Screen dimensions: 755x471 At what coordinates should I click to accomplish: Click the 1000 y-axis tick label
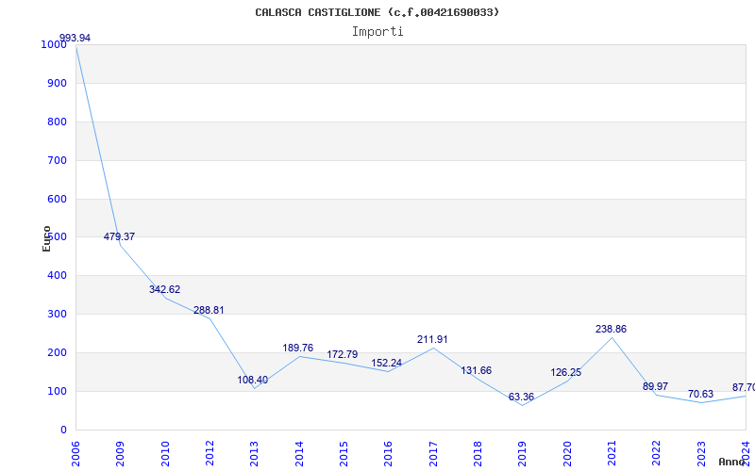[x=54, y=44]
